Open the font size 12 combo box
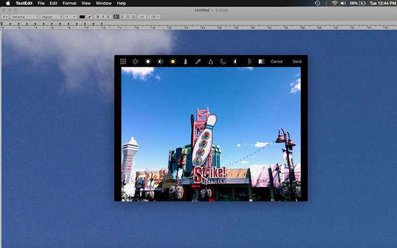The image size is (397, 248). point(70,17)
